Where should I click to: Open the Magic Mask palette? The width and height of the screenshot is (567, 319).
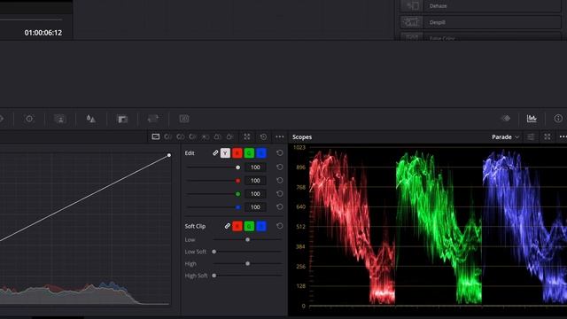pyautogui.click(x=60, y=119)
